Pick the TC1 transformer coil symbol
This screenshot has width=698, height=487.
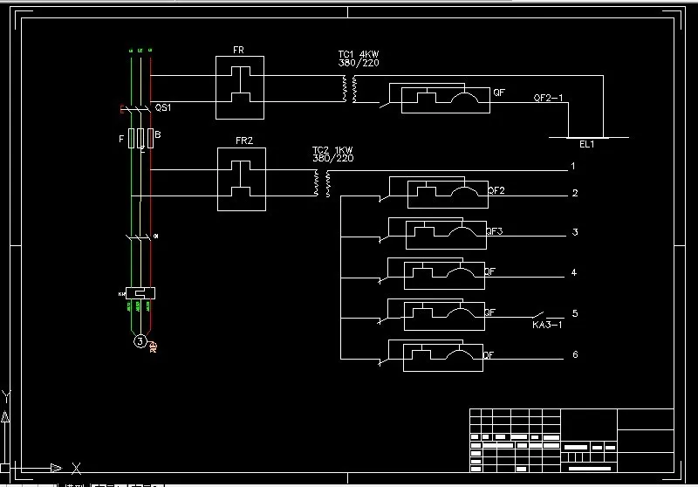click(x=350, y=89)
